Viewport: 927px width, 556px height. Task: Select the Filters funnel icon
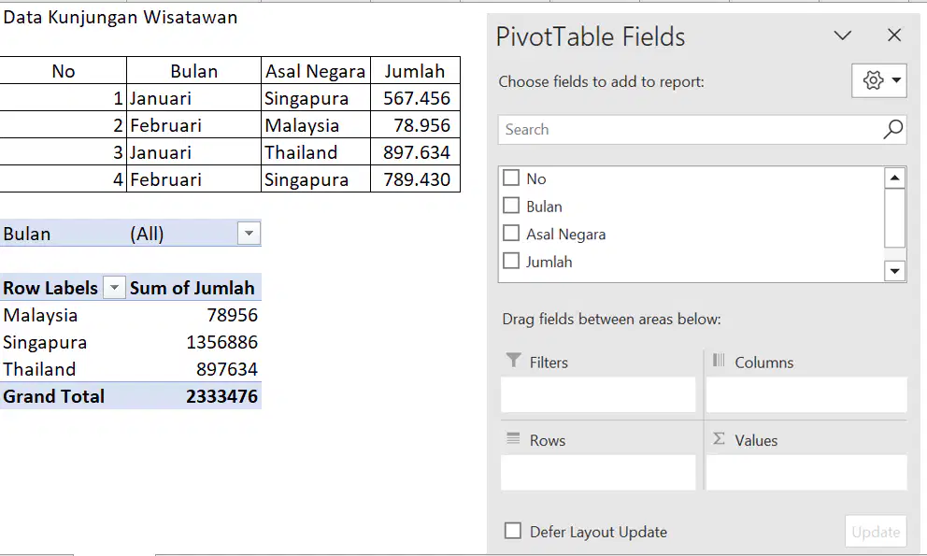click(513, 360)
